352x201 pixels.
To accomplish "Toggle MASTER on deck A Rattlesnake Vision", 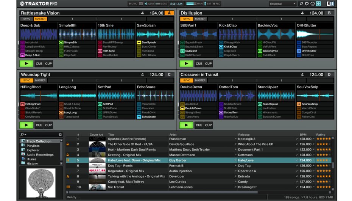I will coord(40,19).
